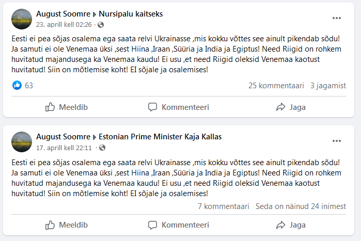
Task: Open three-dot options menu on first post
Action: [337, 18]
